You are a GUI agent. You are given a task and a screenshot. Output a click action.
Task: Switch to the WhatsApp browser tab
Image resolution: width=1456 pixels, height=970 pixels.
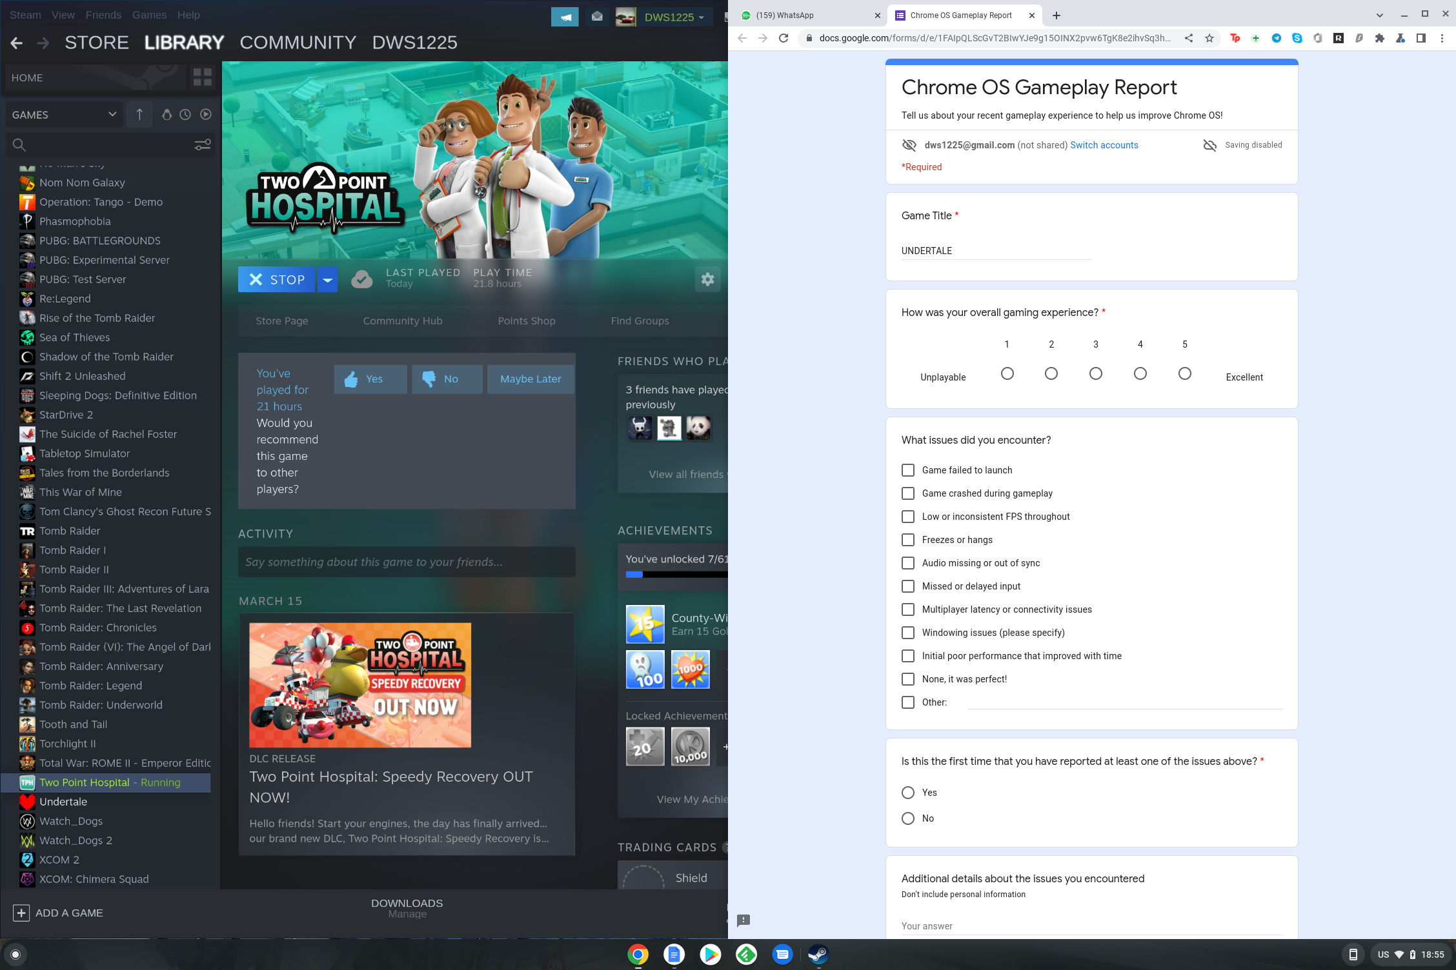pos(807,15)
